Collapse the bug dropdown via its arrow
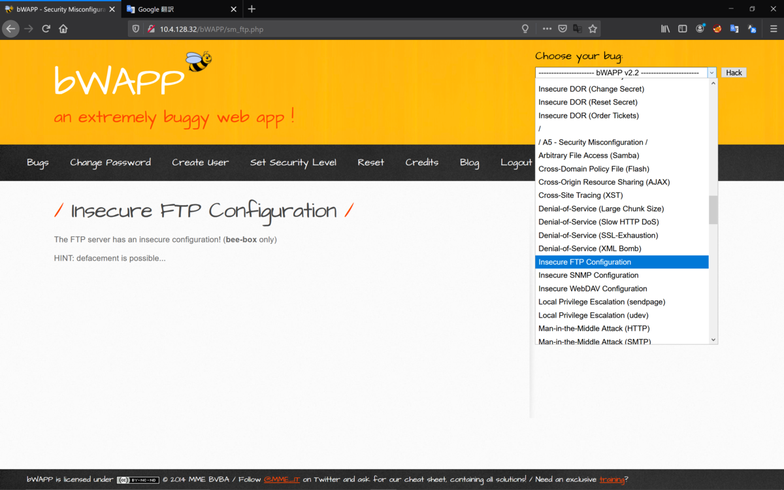784x490 pixels. (x=711, y=73)
